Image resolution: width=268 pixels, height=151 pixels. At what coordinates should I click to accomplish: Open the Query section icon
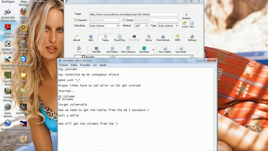tap(149, 36)
